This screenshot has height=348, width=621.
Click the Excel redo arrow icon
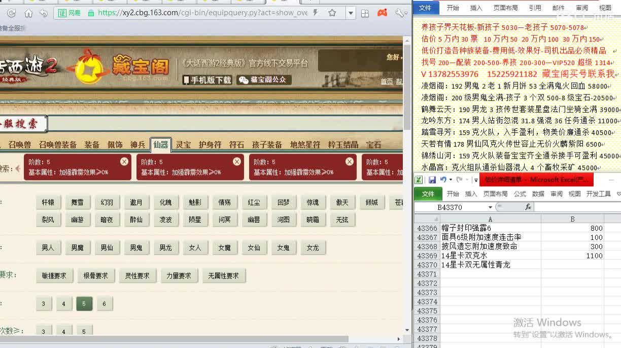[x=459, y=180]
